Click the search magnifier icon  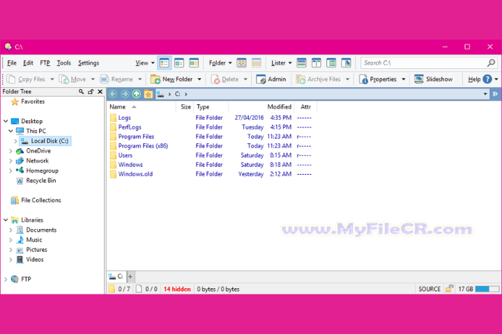tap(491, 63)
